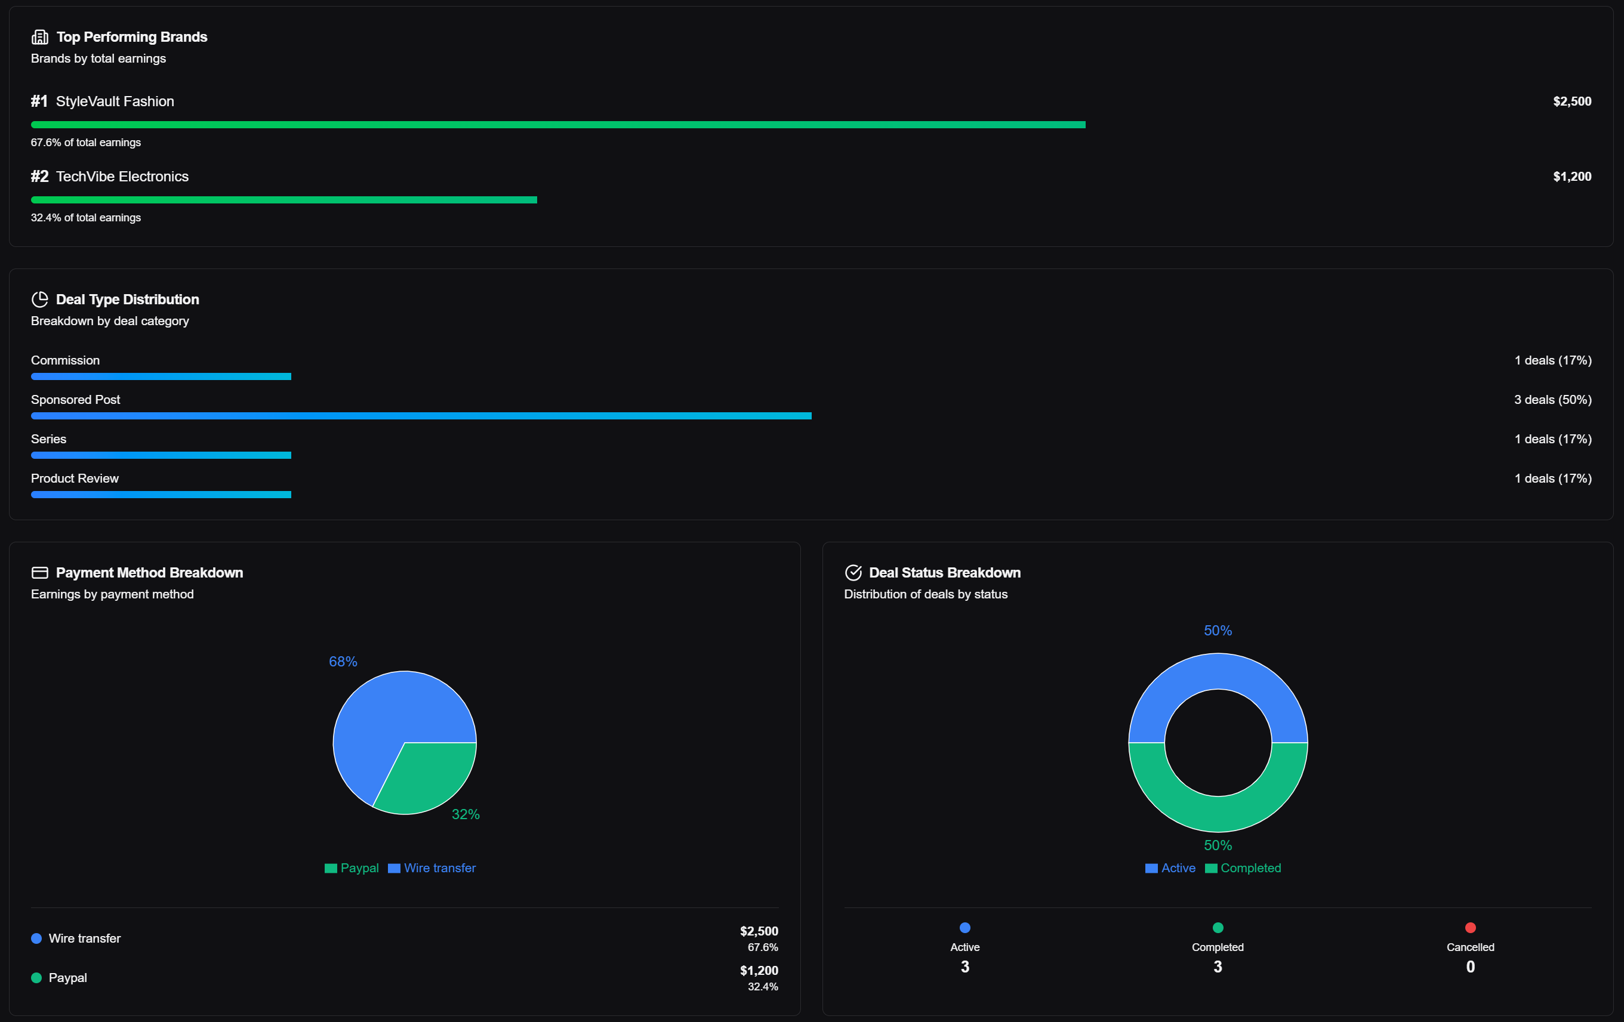Screen dimensions: 1624x1022
Task: Click the credit card icon beside Payment Method Breakdown
Action: [40, 572]
